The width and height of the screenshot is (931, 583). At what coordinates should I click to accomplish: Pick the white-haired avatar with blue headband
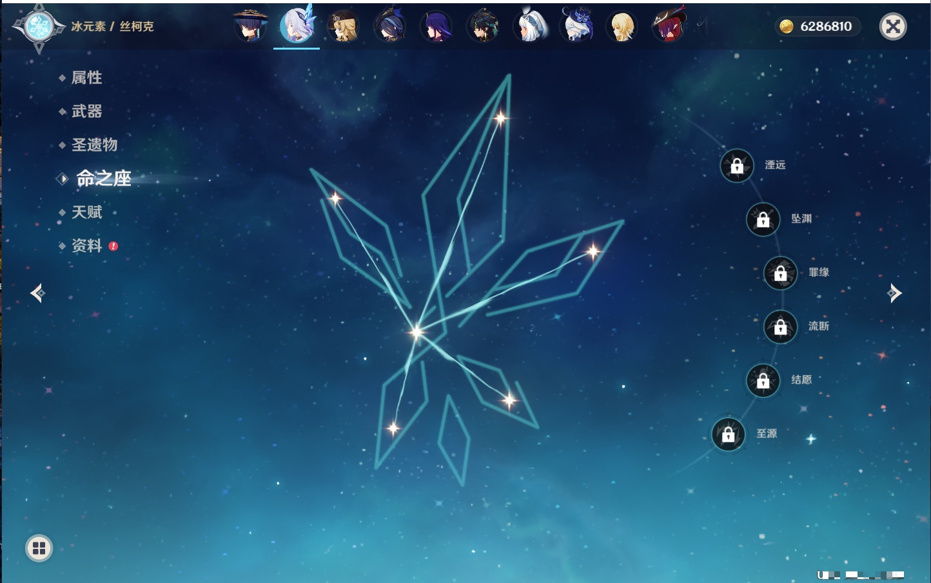[530, 26]
